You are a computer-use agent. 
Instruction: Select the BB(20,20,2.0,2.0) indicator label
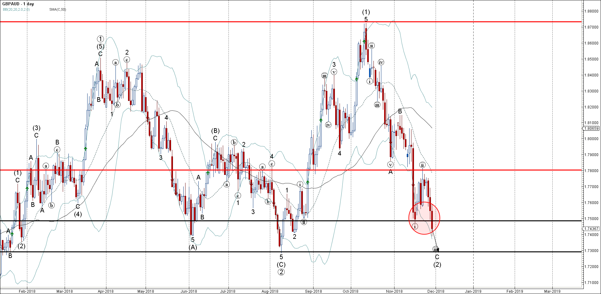[x=16, y=9]
